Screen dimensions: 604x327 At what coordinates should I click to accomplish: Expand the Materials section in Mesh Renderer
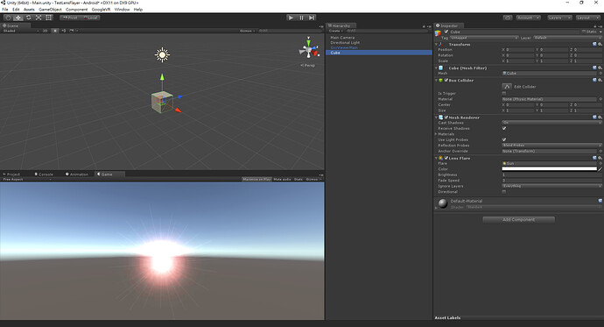436,134
